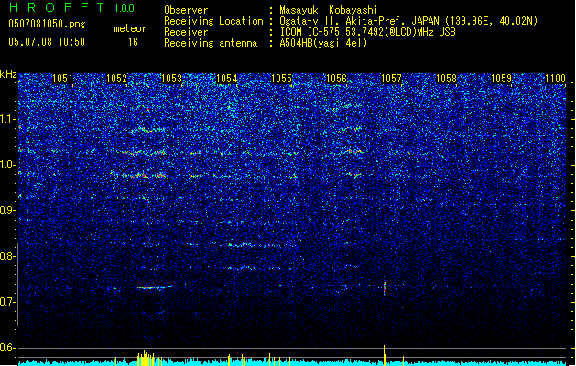Viewport: 576px width, 366px height.
Task: Click observer name Masayuki Kobayashi
Action: (329, 10)
